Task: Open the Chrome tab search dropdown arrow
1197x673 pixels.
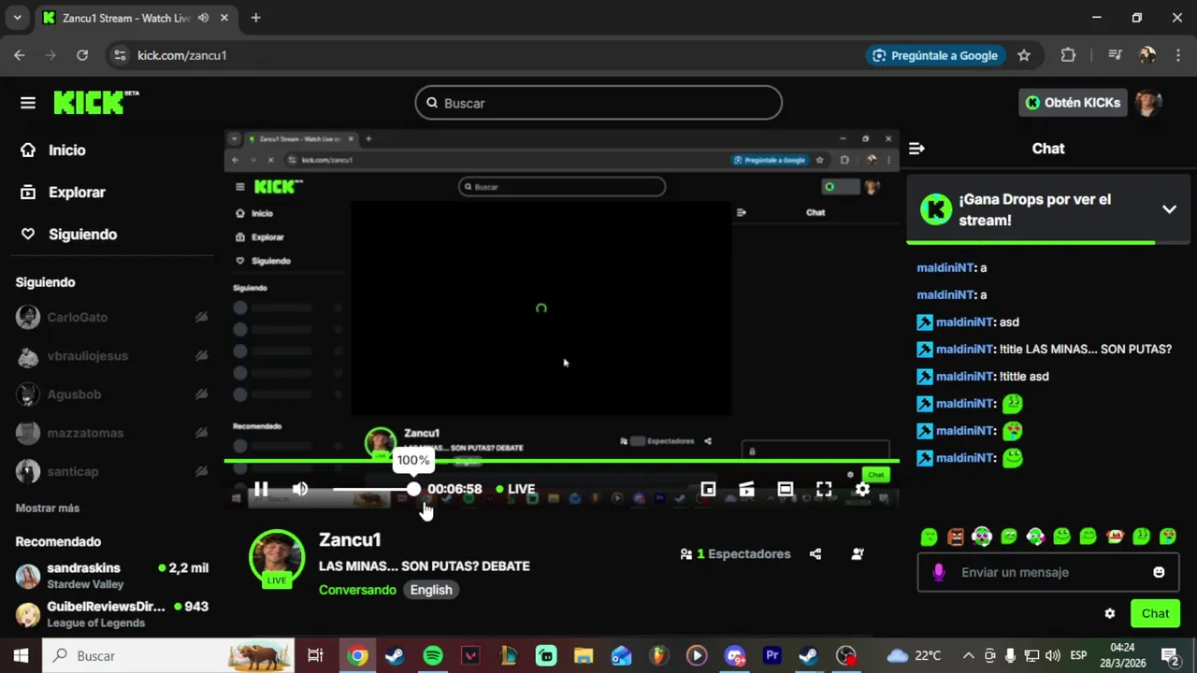Action: tap(17, 18)
